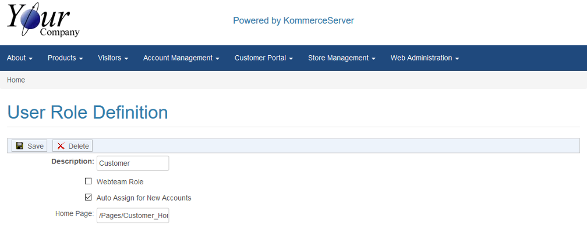Click the caret arrow next to About
Image resolution: width=587 pixels, height=232 pixels.
coord(31,59)
